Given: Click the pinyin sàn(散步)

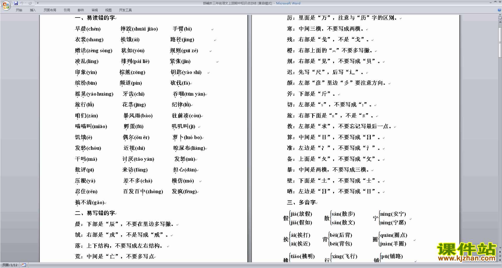Looking at the screenshot, I should pyautogui.click(x=343, y=214).
